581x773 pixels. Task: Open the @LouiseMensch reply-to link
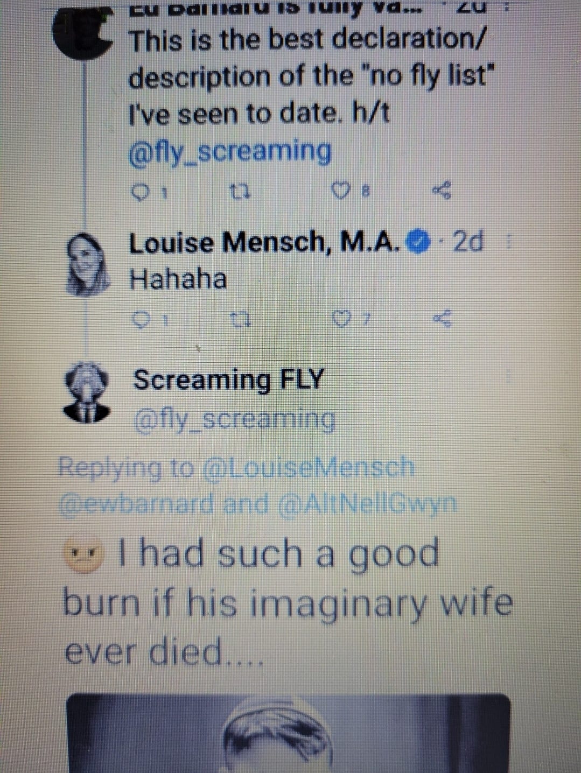click(x=308, y=467)
